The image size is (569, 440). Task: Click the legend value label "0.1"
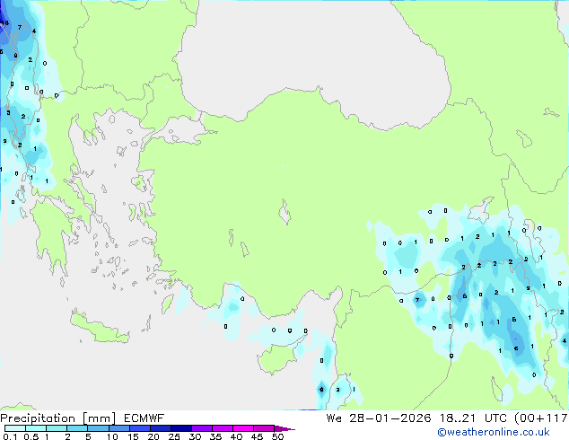pyautogui.click(x=10, y=436)
